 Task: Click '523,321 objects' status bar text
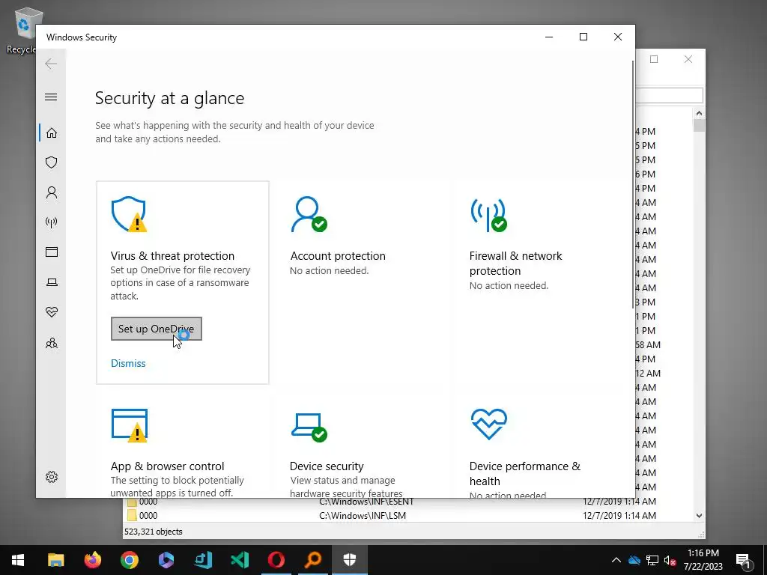153,532
